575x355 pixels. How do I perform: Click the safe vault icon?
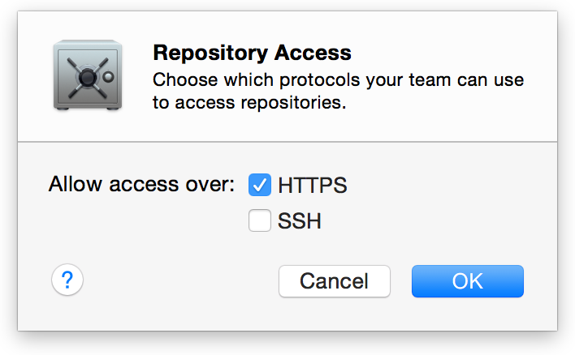pyautogui.click(x=89, y=77)
